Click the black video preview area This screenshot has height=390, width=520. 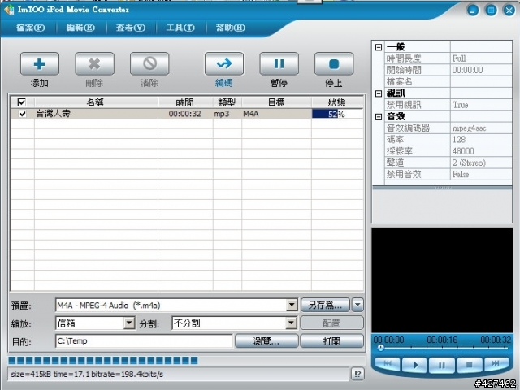pos(442,279)
